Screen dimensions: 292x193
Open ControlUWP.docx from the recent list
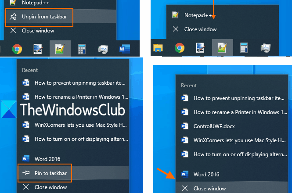click(x=232, y=126)
